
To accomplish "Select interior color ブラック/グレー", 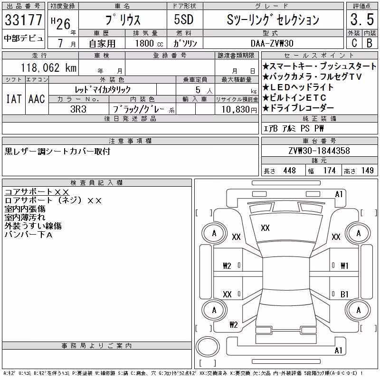I will point(139,109).
